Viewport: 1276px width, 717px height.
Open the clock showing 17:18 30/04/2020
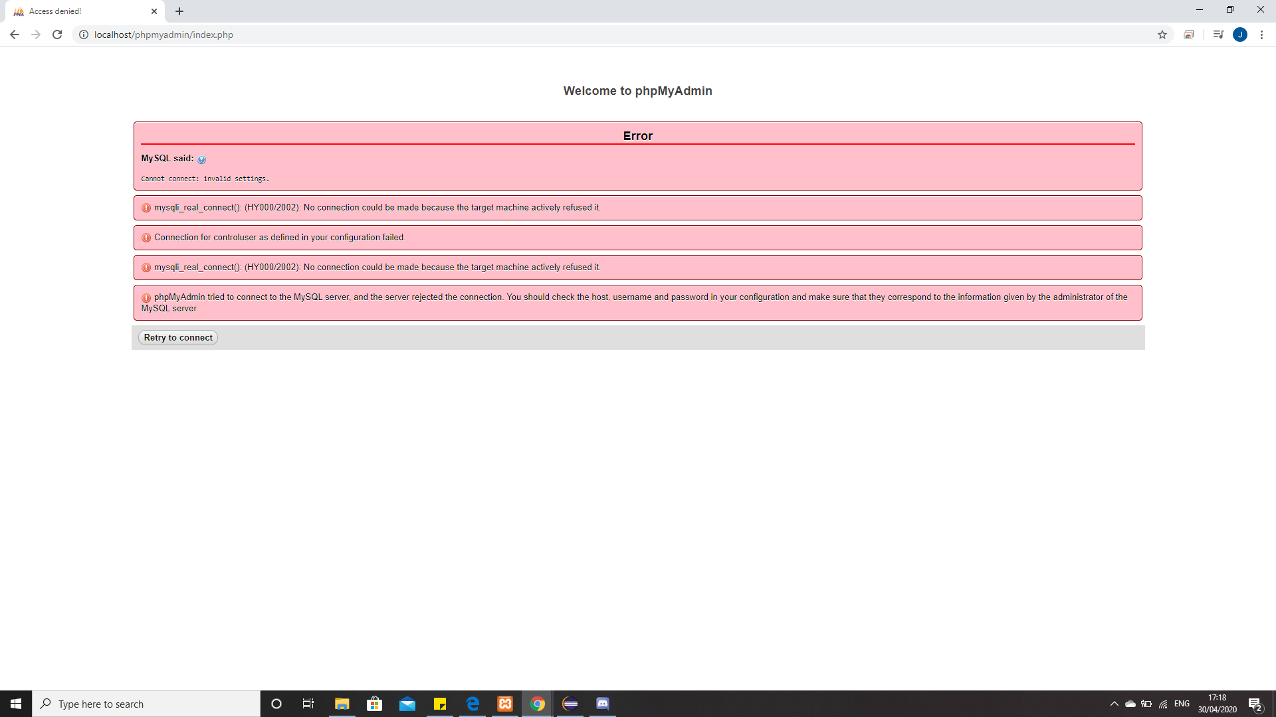click(x=1218, y=704)
